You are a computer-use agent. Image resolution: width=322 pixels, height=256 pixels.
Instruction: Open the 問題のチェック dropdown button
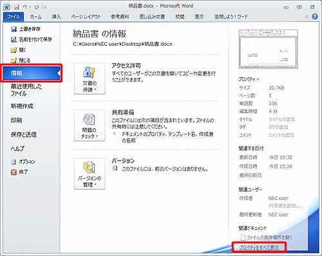click(90, 125)
